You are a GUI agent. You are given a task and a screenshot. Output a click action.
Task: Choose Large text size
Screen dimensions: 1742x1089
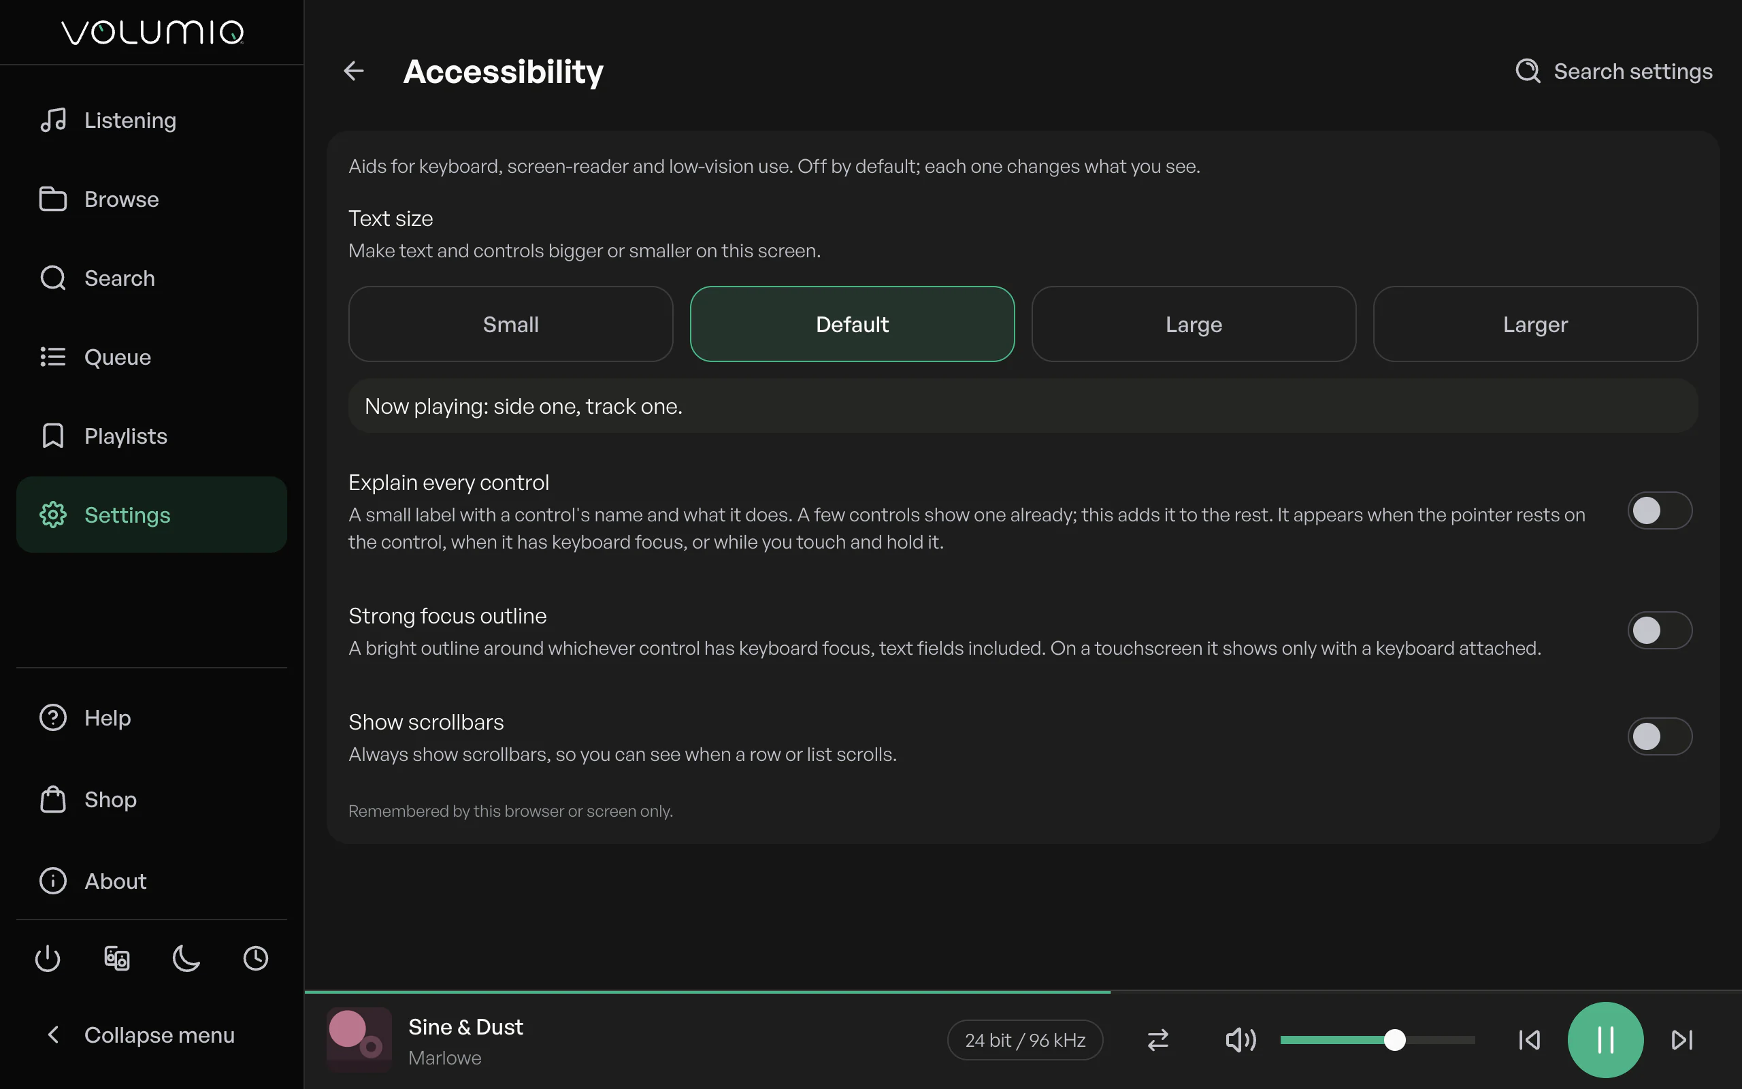pos(1194,324)
